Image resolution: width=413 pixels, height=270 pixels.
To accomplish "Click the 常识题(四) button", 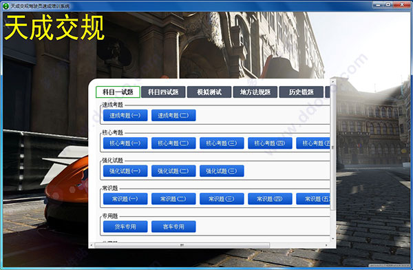I will 270,199.
